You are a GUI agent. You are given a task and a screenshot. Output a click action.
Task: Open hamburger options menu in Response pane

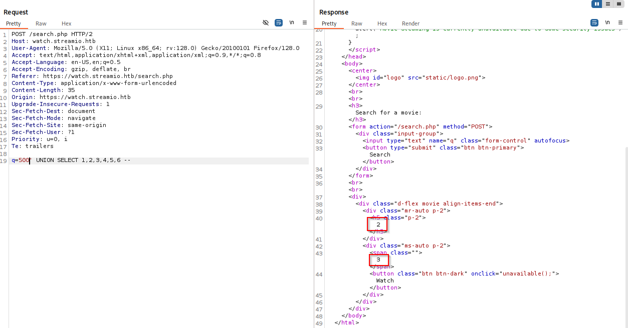click(620, 23)
